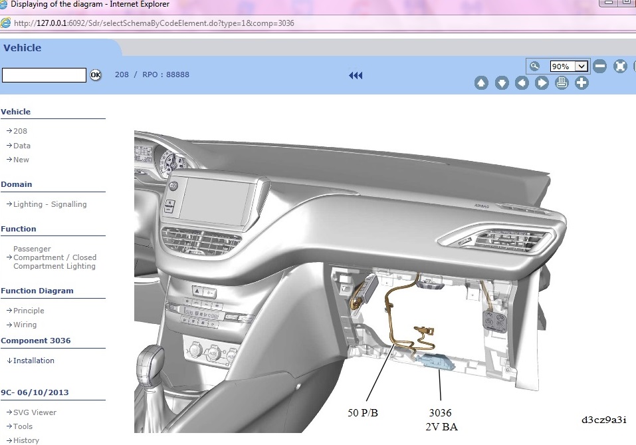The width and height of the screenshot is (636, 445).
Task: Open the Wiring function diagram link
Action: point(25,325)
